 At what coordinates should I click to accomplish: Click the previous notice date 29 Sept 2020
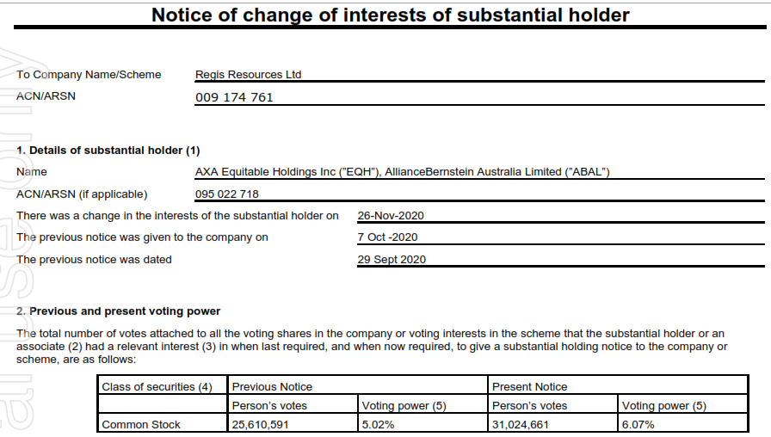pyautogui.click(x=392, y=260)
